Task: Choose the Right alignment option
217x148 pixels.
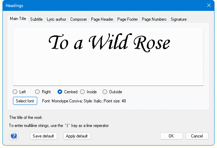Action: 38,92
